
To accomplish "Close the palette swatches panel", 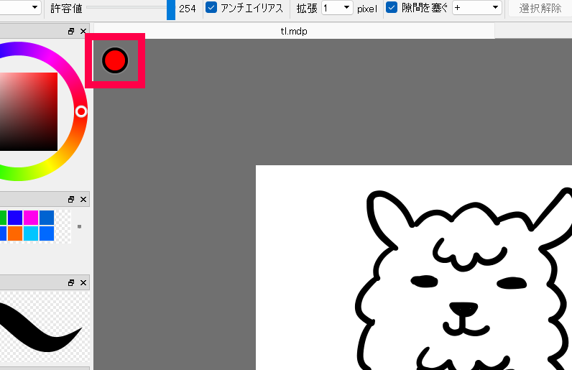I will [x=83, y=199].
